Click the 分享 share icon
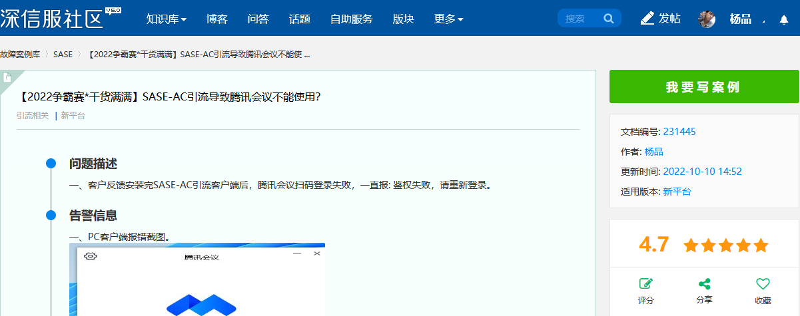 pyautogui.click(x=704, y=283)
